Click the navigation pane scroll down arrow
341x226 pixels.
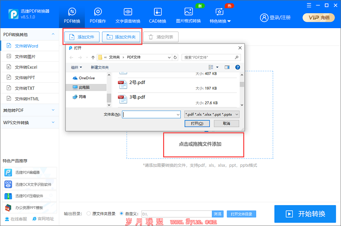tap(109, 105)
